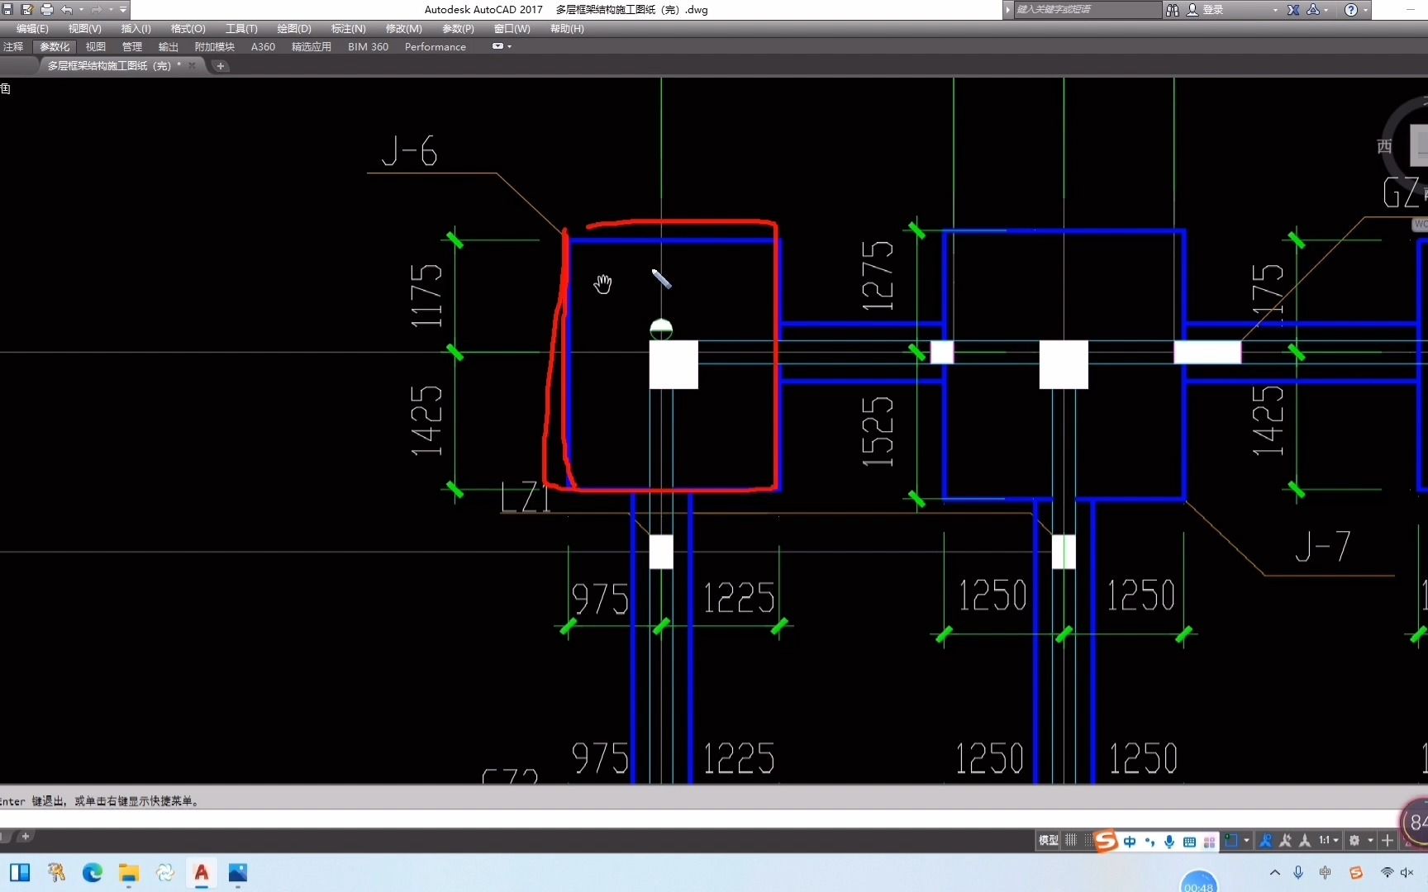Click the Help question mark icon
This screenshot has height=892, width=1428.
1351,10
